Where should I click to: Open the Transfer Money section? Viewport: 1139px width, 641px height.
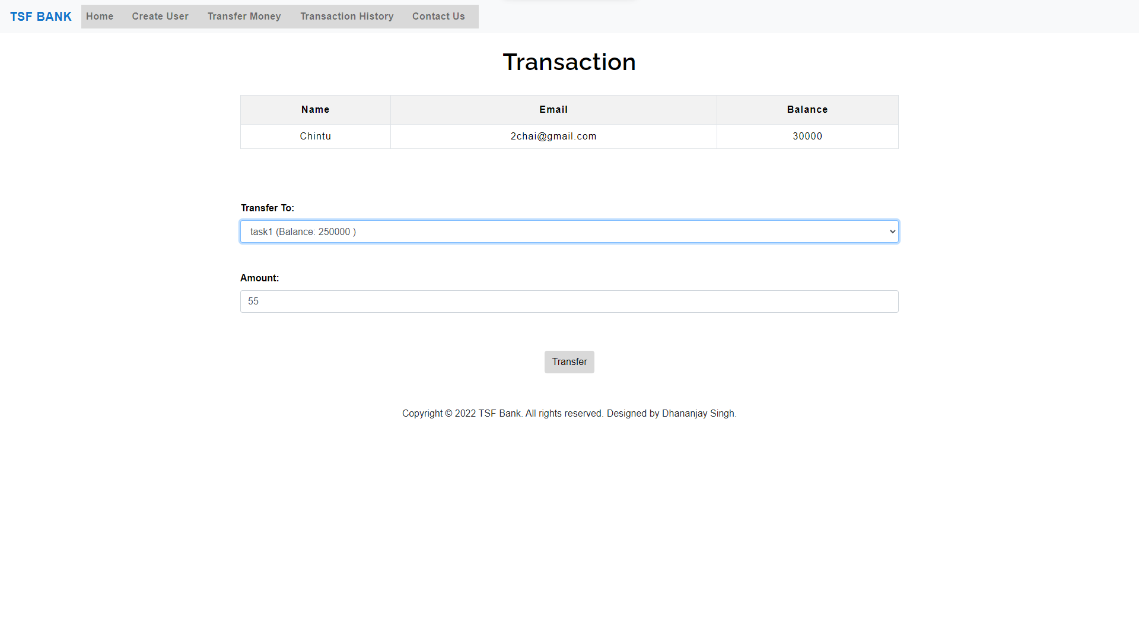(244, 16)
